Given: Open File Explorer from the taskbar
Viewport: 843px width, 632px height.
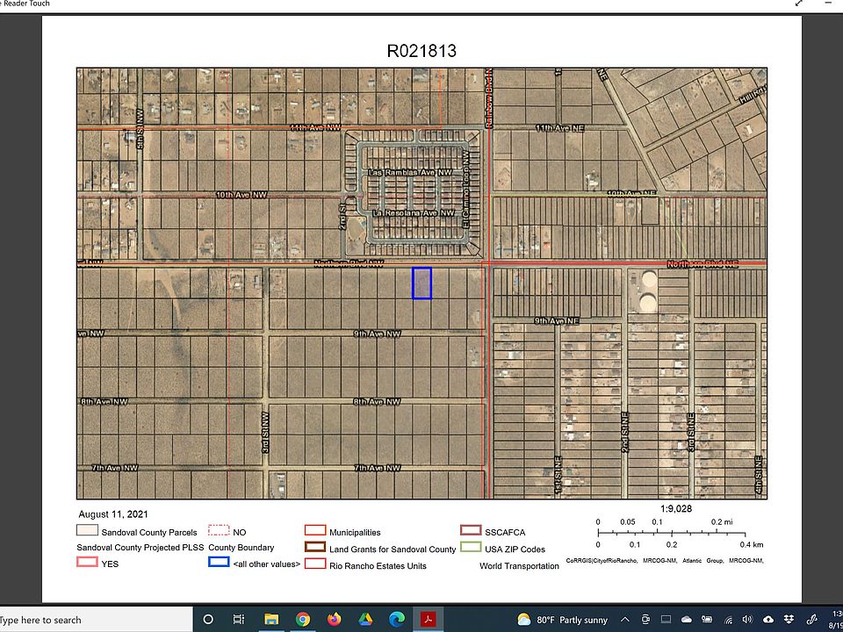Looking at the screenshot, I should (270, 619).
